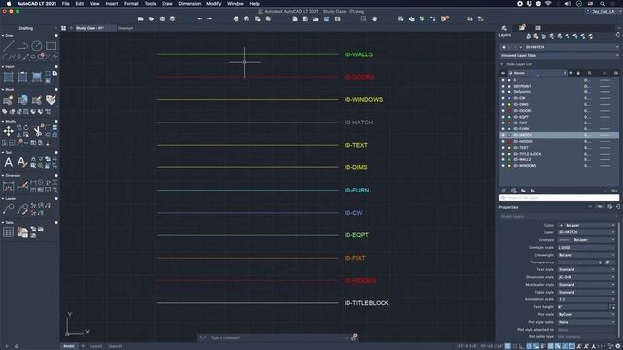This screenshot has width=623, height=350.
Task: Open the File menu
Action: click(66, 4)
